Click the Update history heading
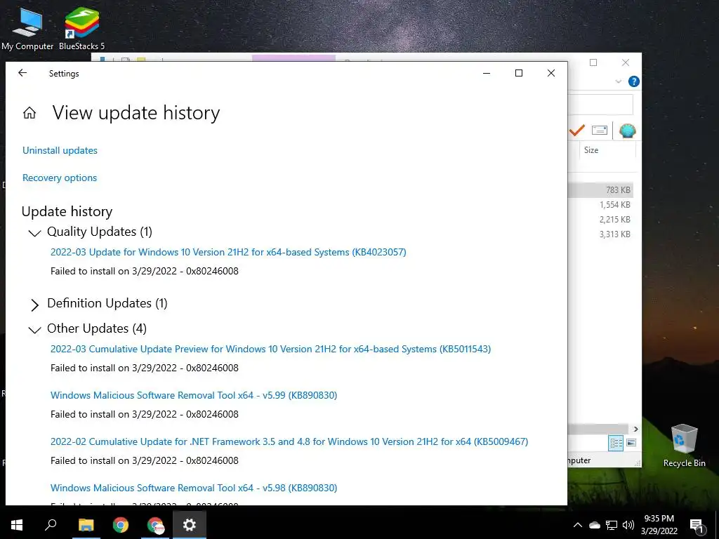 pos(67,211)
